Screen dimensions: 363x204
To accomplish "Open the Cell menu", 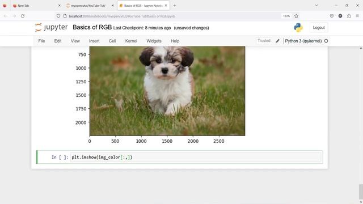I will tap(112, 41).
